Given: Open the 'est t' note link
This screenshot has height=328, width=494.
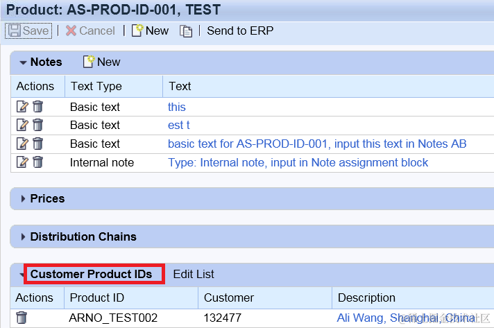Looking at the screenshot, I should (x=178, y=126).
